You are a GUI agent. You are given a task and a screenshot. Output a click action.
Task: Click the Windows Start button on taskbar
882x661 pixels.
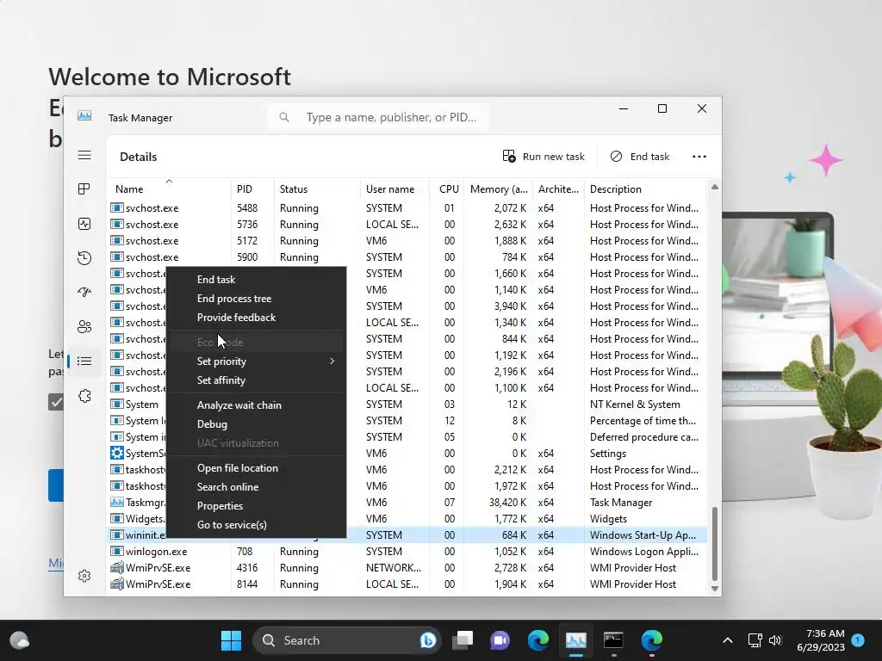click(231, 640)
